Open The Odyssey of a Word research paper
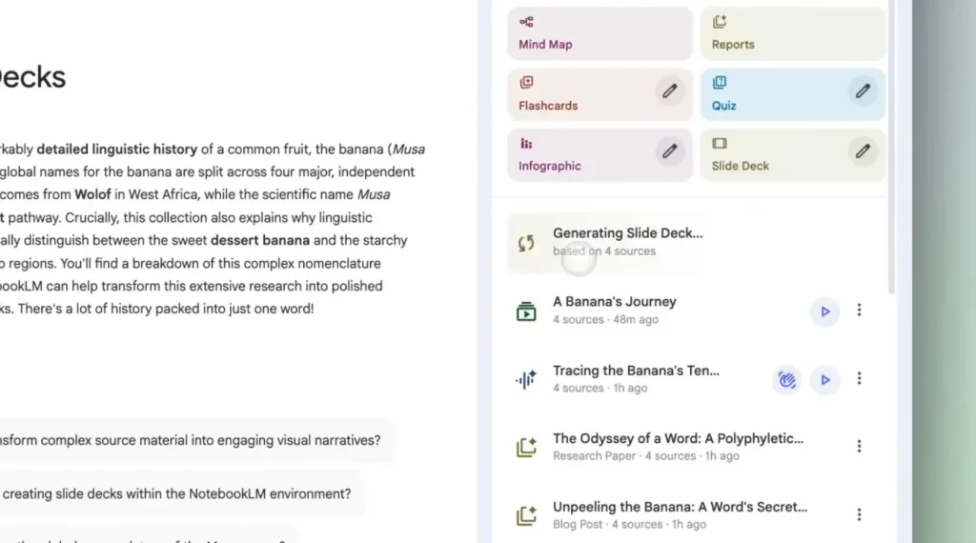 [677, 447]
